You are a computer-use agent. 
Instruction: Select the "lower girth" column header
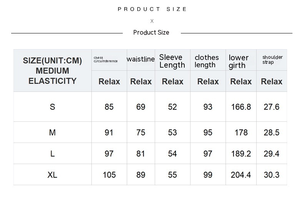click(x=239, y=61)
